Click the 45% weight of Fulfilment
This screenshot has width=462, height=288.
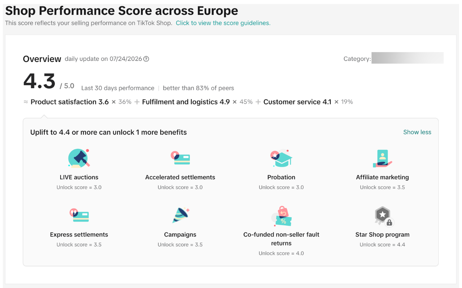point(246,102)
